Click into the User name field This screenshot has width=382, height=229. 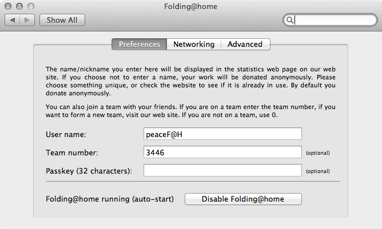click(222, 134)
